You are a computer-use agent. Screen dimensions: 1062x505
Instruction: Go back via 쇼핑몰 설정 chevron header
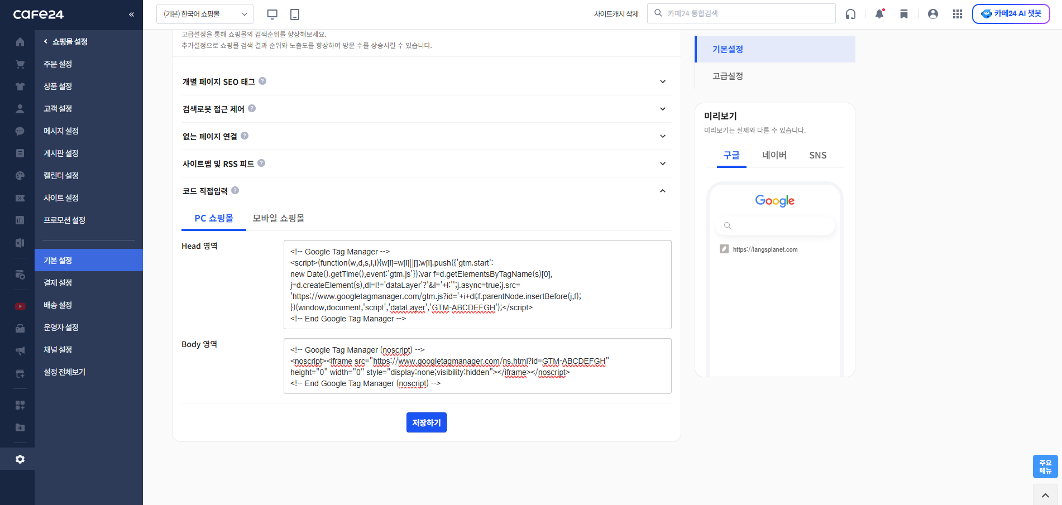point(65,42)
